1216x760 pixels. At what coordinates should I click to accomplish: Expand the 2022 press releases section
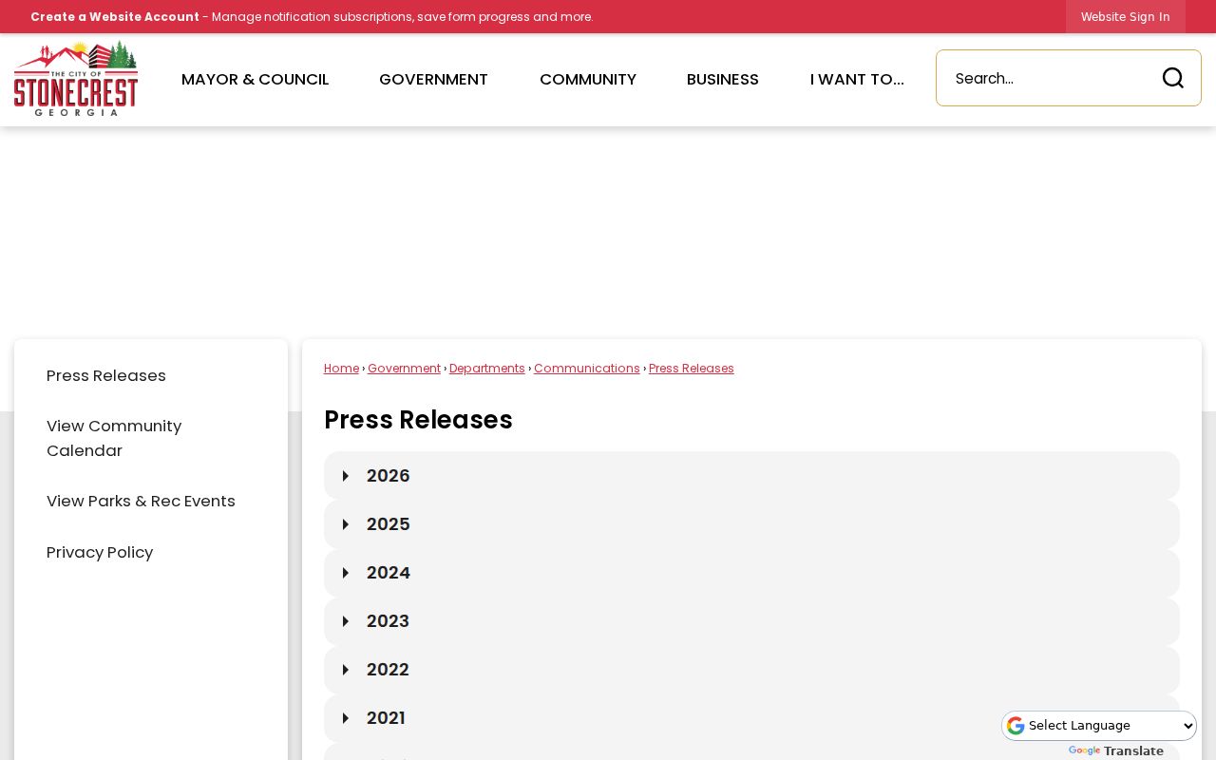pos(751,670)
